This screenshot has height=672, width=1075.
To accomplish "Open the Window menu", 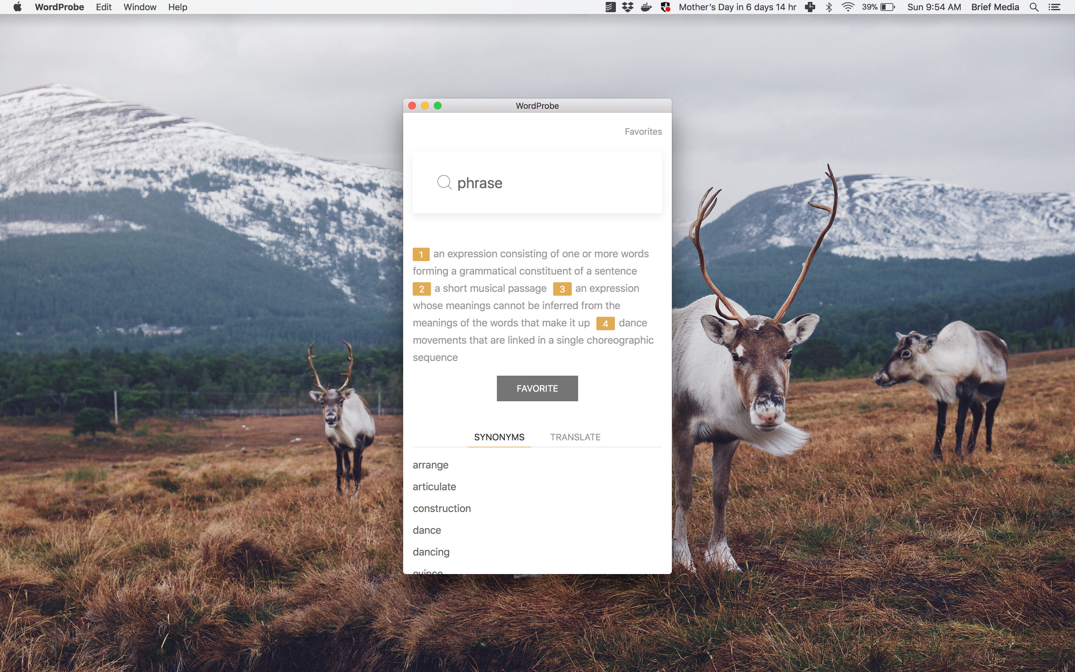I will (139, 7).
